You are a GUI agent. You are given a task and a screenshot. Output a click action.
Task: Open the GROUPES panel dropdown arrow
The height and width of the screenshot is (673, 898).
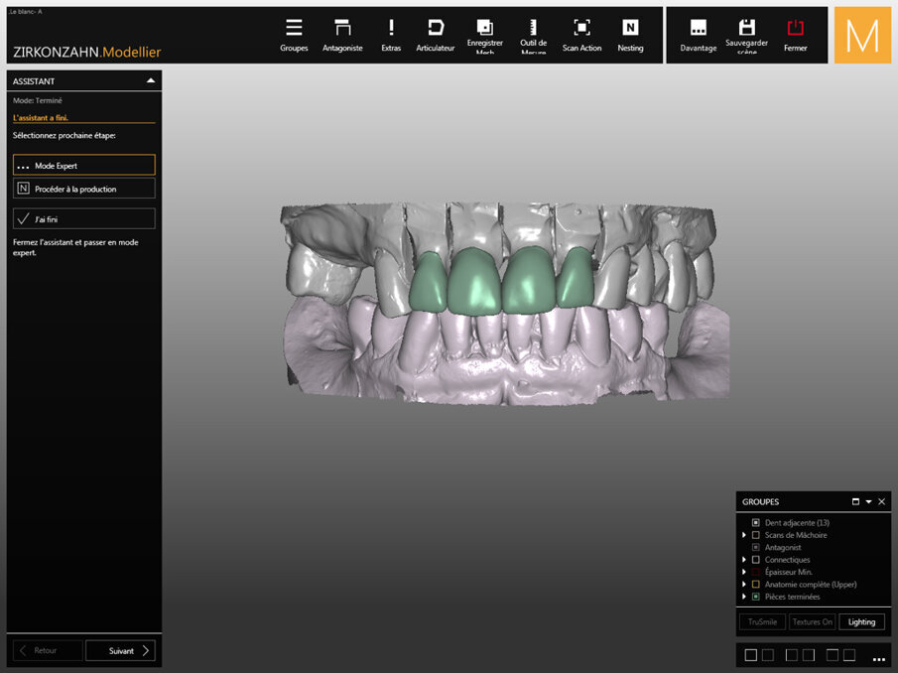(x=868, y=502)
